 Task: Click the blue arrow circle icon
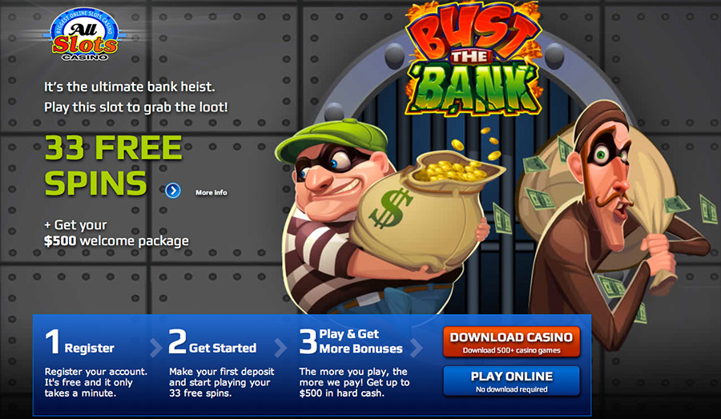click(x=173, y=191)
